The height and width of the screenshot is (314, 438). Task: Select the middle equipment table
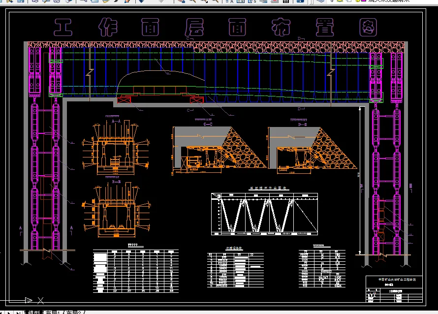pyautogui.click(x=235, y=270)
